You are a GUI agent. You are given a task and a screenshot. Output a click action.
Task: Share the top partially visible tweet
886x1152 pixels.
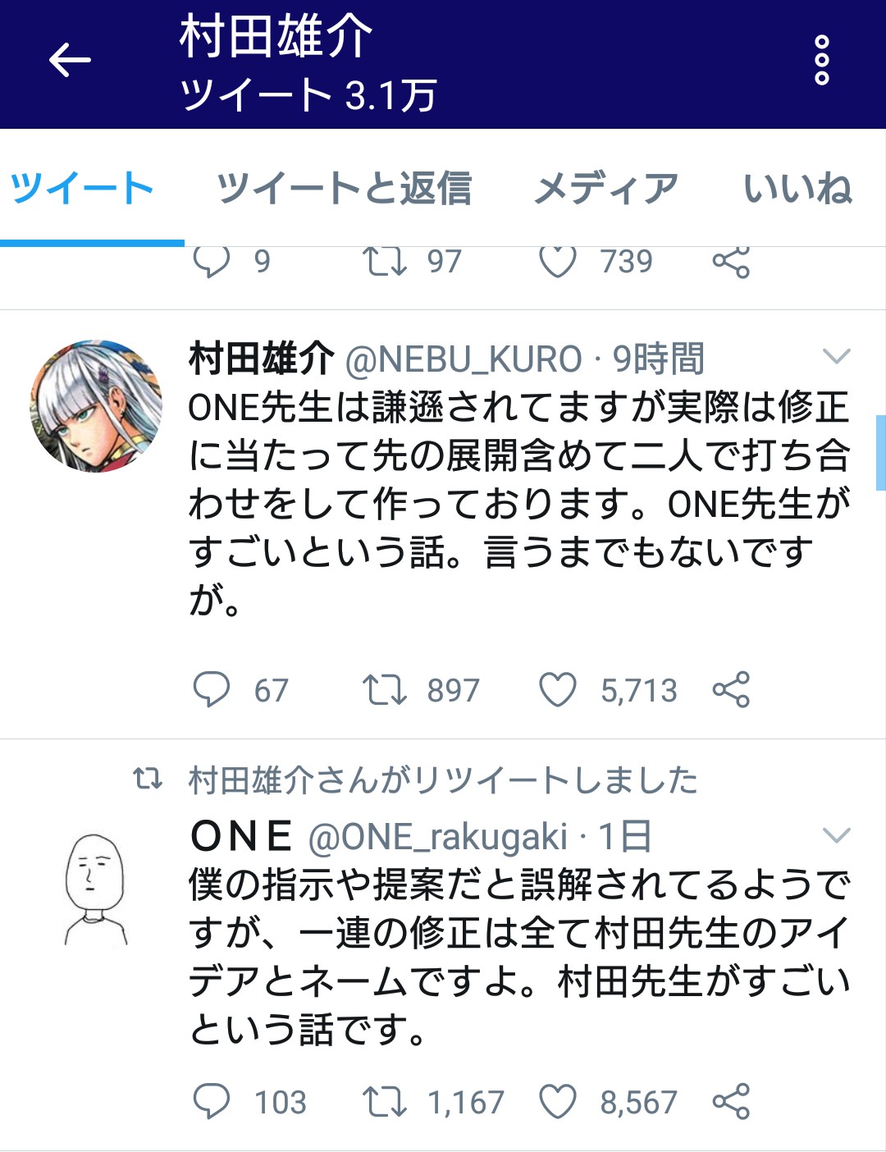tap(731, 262)
